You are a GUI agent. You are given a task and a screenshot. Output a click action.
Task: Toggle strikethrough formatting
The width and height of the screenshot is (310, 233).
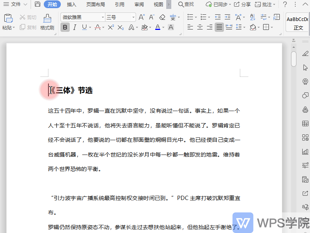(x=98, y=27)
